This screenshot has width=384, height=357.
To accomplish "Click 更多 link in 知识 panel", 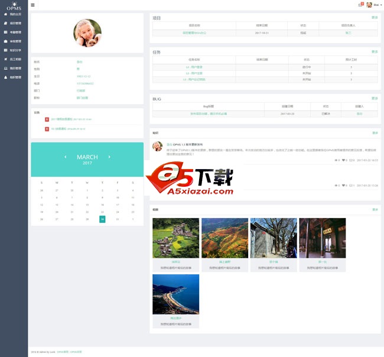I will [x=375, y=133].
